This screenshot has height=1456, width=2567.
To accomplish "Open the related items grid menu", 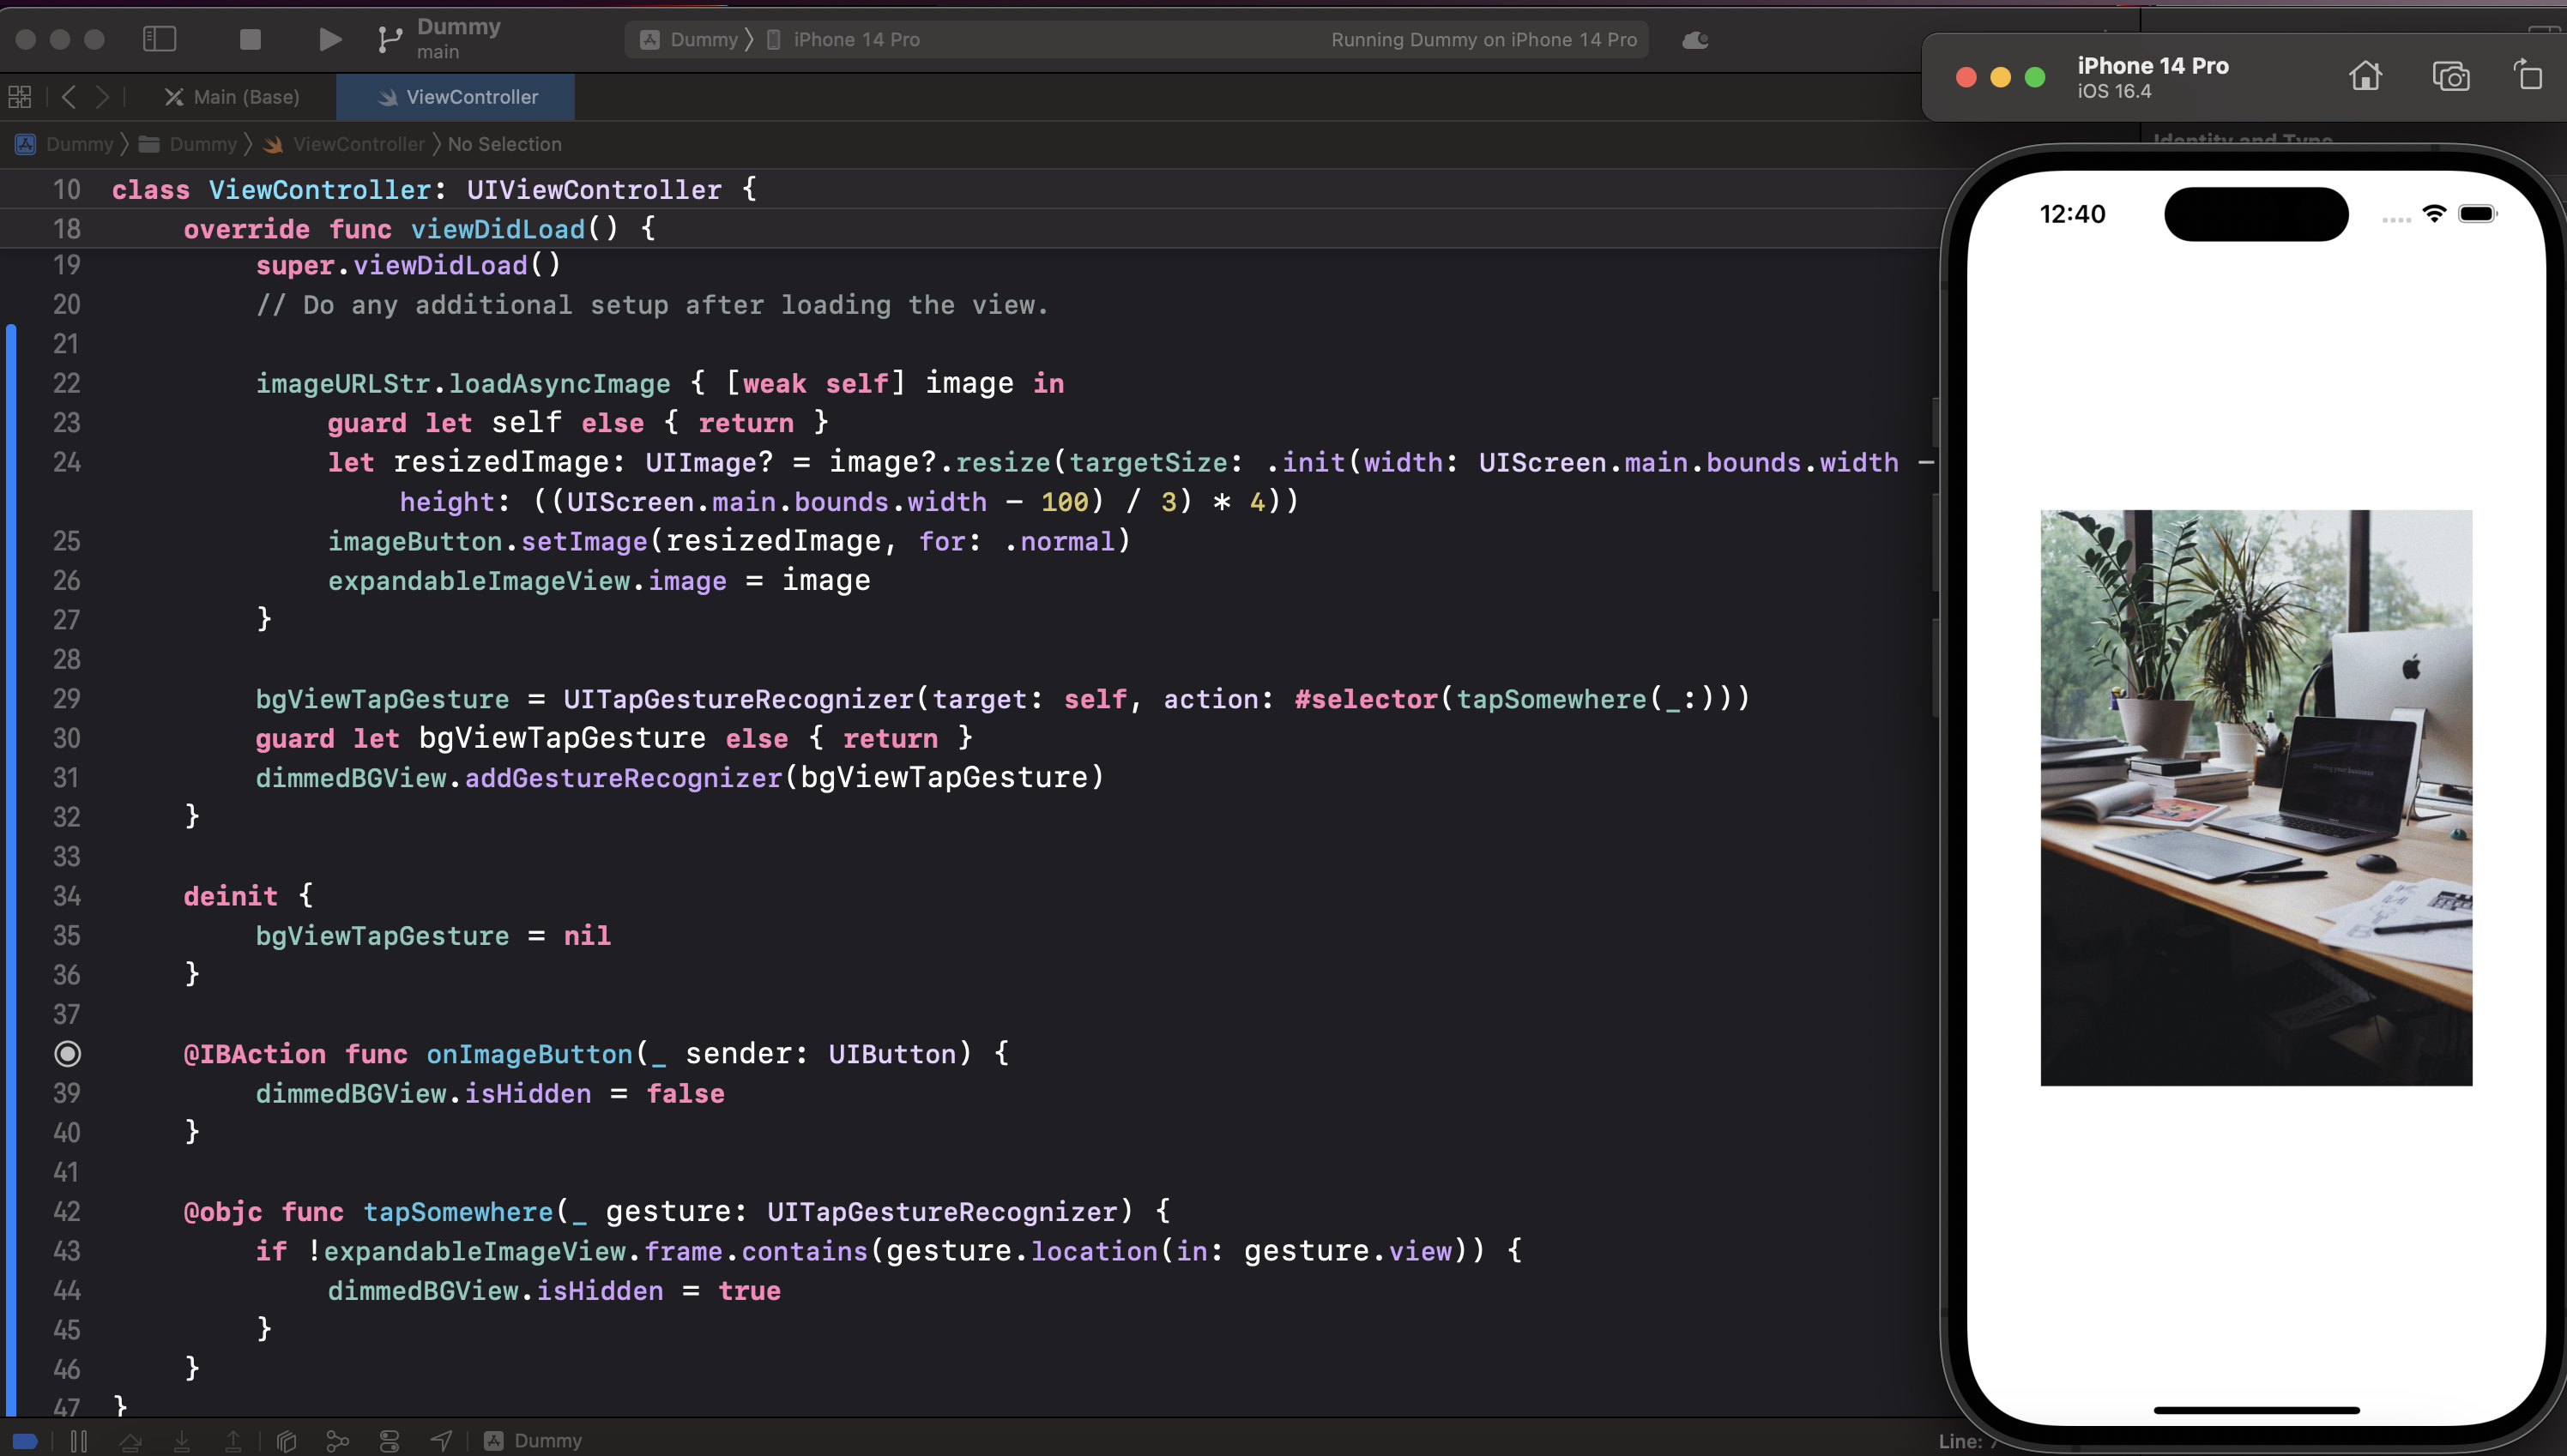I will coord(20,97).
